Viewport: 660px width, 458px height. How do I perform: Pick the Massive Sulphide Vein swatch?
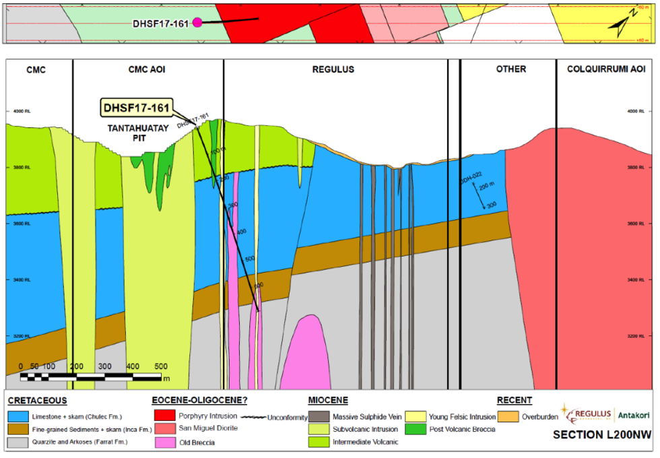(317, 417)
